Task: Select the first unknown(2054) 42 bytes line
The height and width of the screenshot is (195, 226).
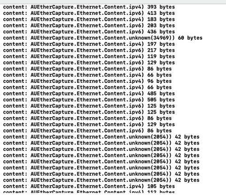Action: [x=101, y=137]
